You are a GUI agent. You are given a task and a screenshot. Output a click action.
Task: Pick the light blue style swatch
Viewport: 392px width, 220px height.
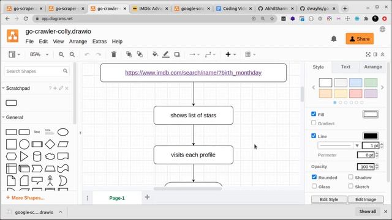click(355, 82)
